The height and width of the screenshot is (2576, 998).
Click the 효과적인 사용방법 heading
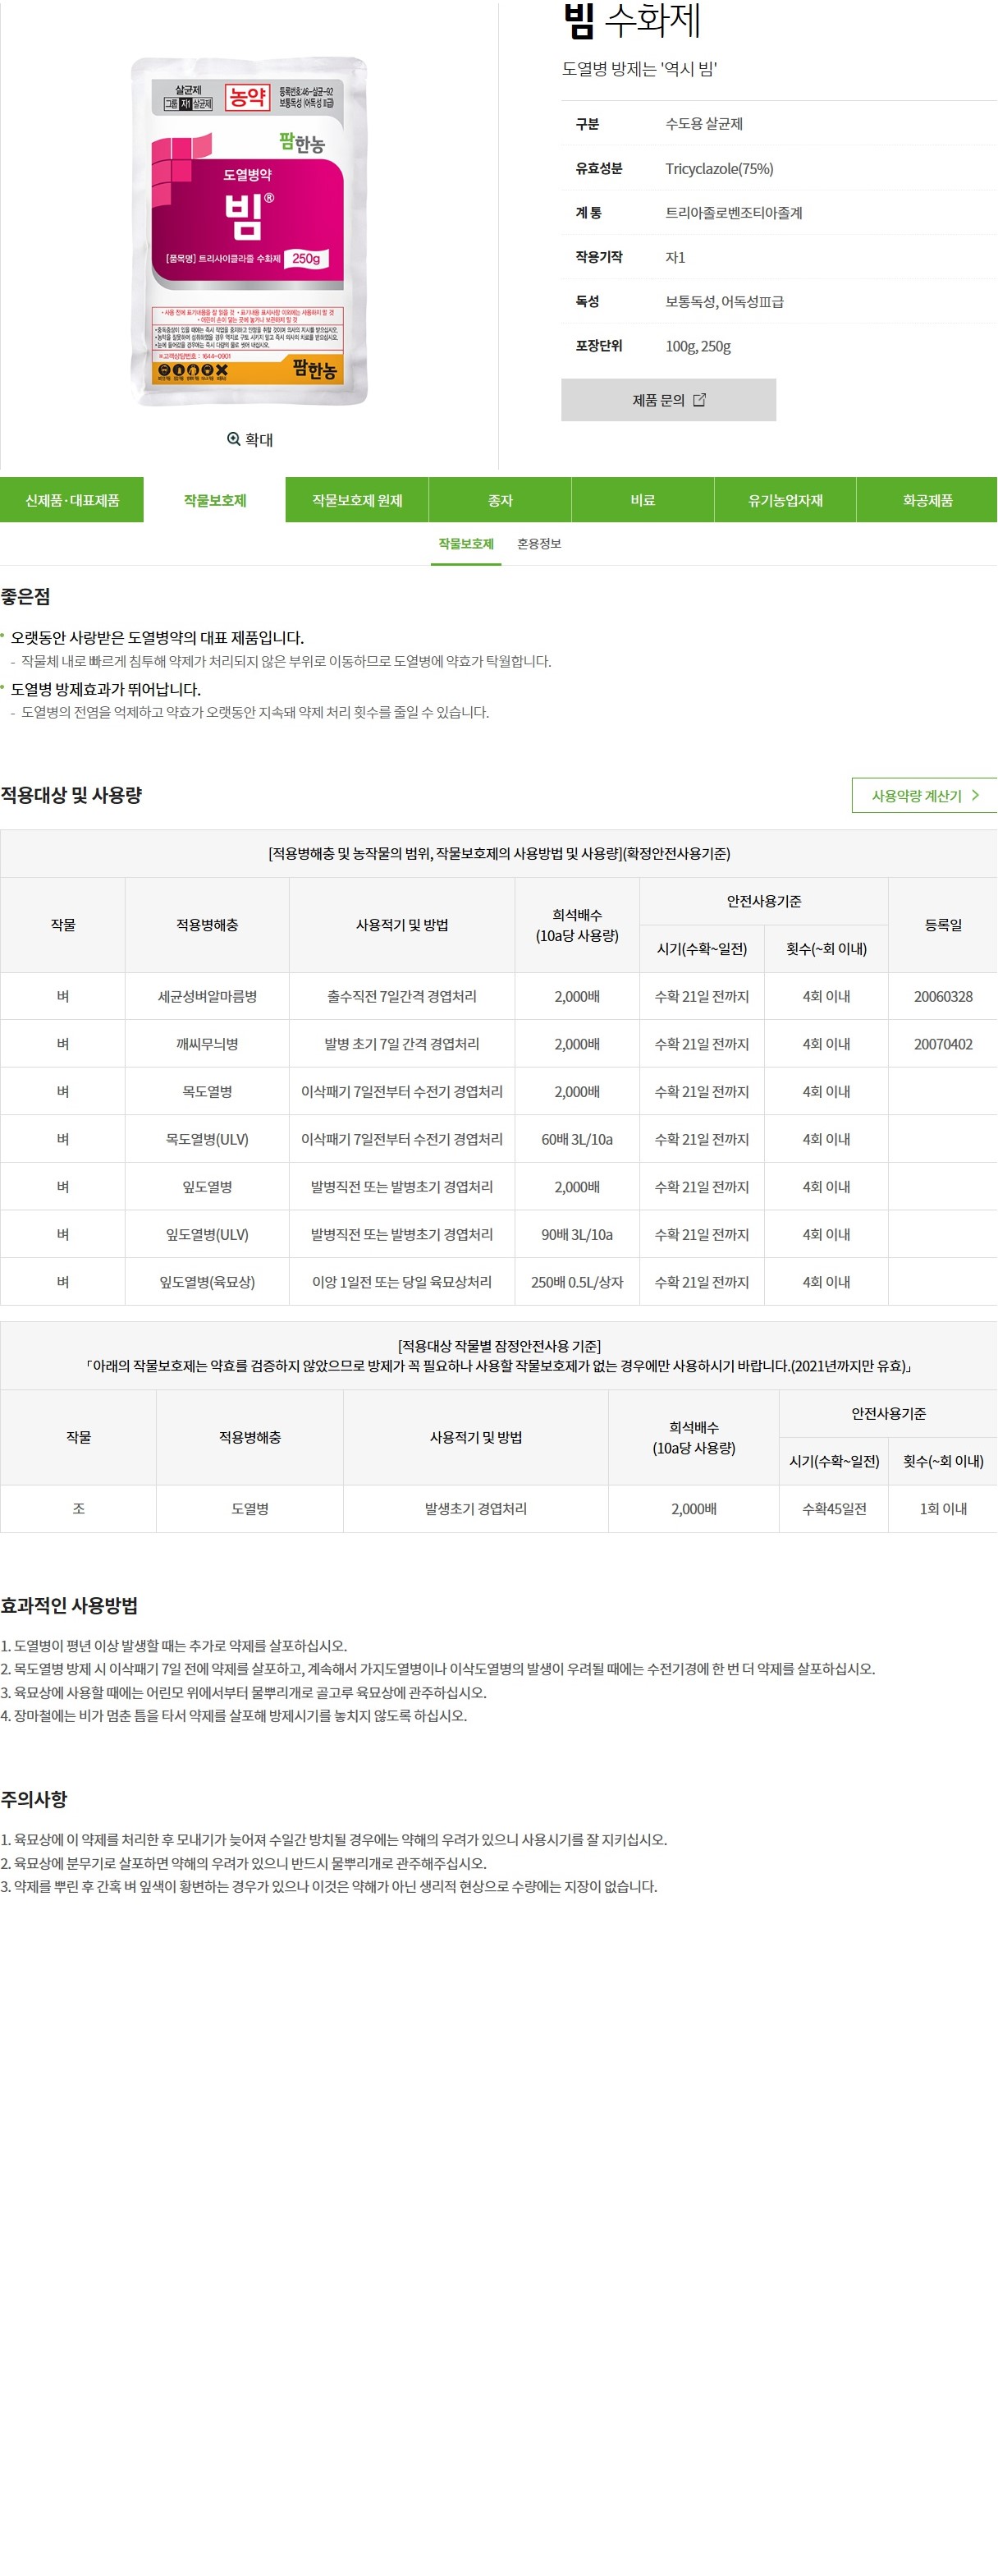coord(69,1606)
